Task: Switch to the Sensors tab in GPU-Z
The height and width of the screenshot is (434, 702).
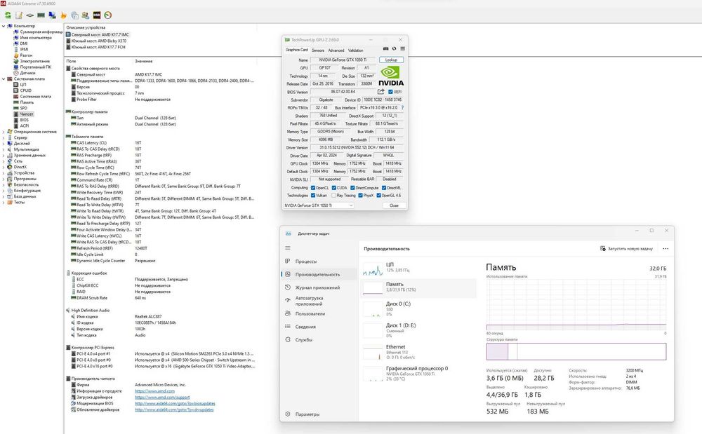Action: pos(318,50)
